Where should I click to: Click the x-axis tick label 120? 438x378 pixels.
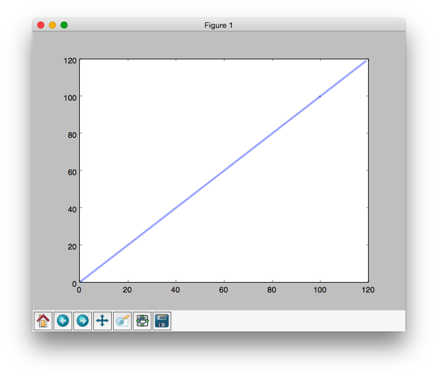click(x=368, y=290)
